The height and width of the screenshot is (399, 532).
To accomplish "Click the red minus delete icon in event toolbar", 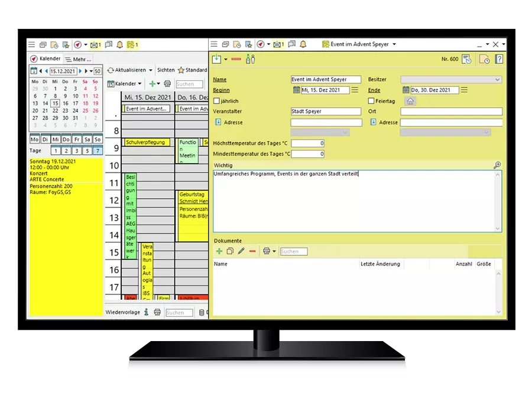I will (x=236, y=59).
